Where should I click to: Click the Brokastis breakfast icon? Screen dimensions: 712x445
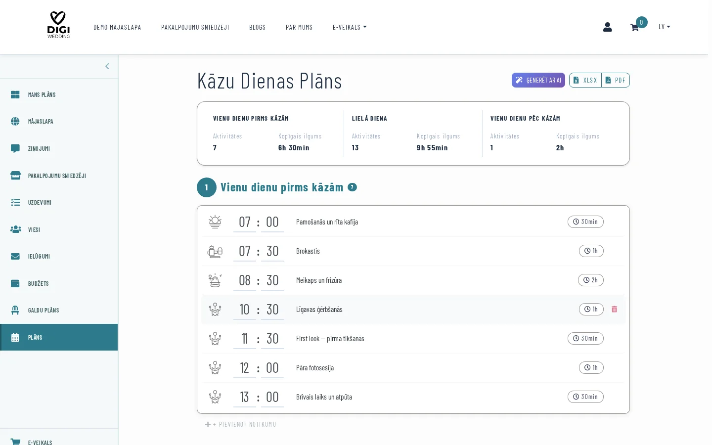coord(215,251)
